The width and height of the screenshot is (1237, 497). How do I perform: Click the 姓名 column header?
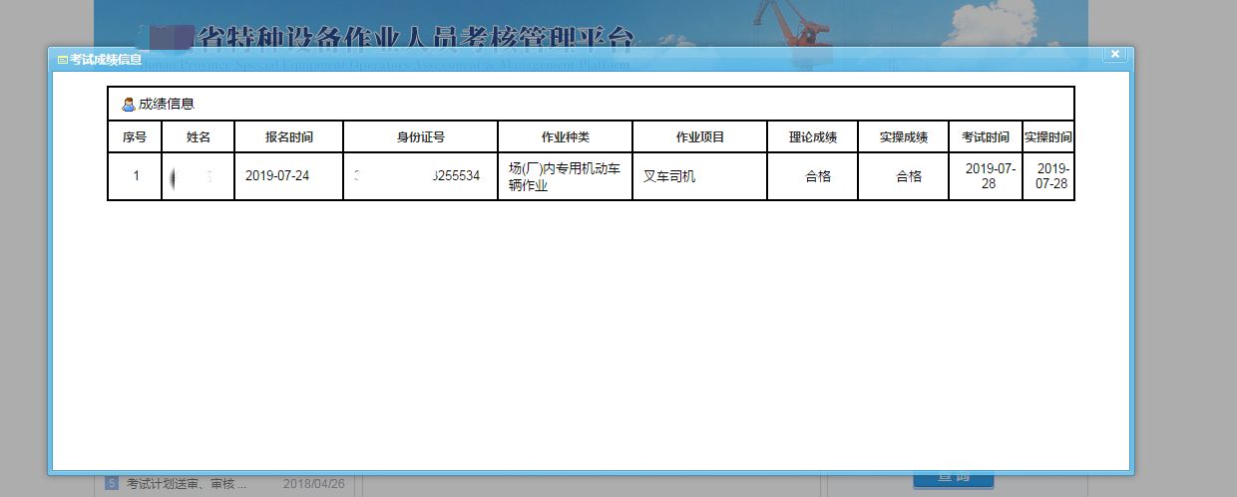coord(199,137)
